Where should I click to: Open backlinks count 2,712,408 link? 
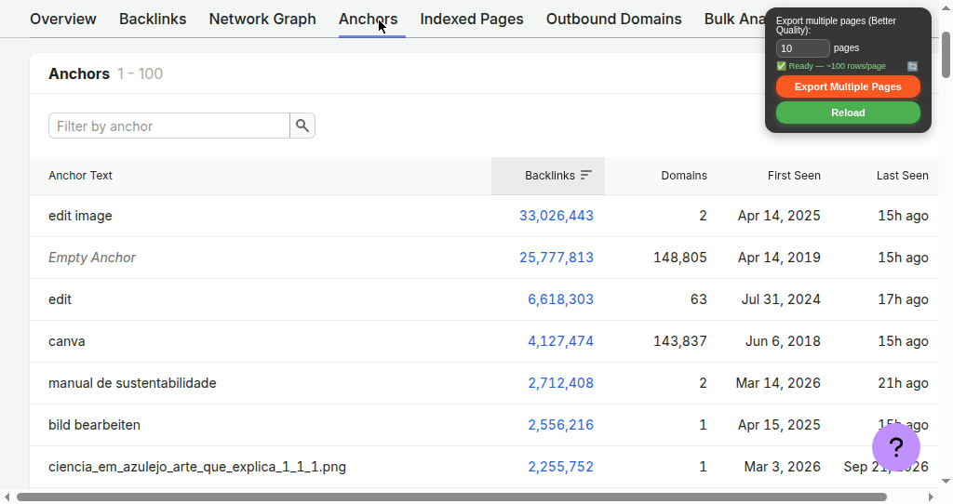(x=560, y=383)
